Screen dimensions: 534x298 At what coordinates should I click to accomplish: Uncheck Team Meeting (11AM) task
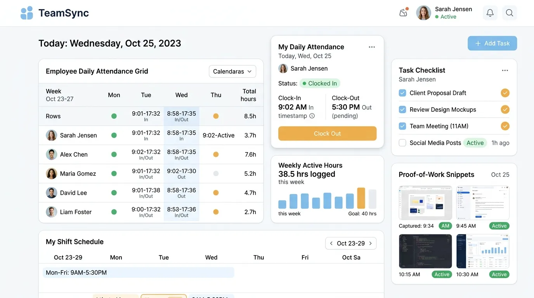pos(402,126)
